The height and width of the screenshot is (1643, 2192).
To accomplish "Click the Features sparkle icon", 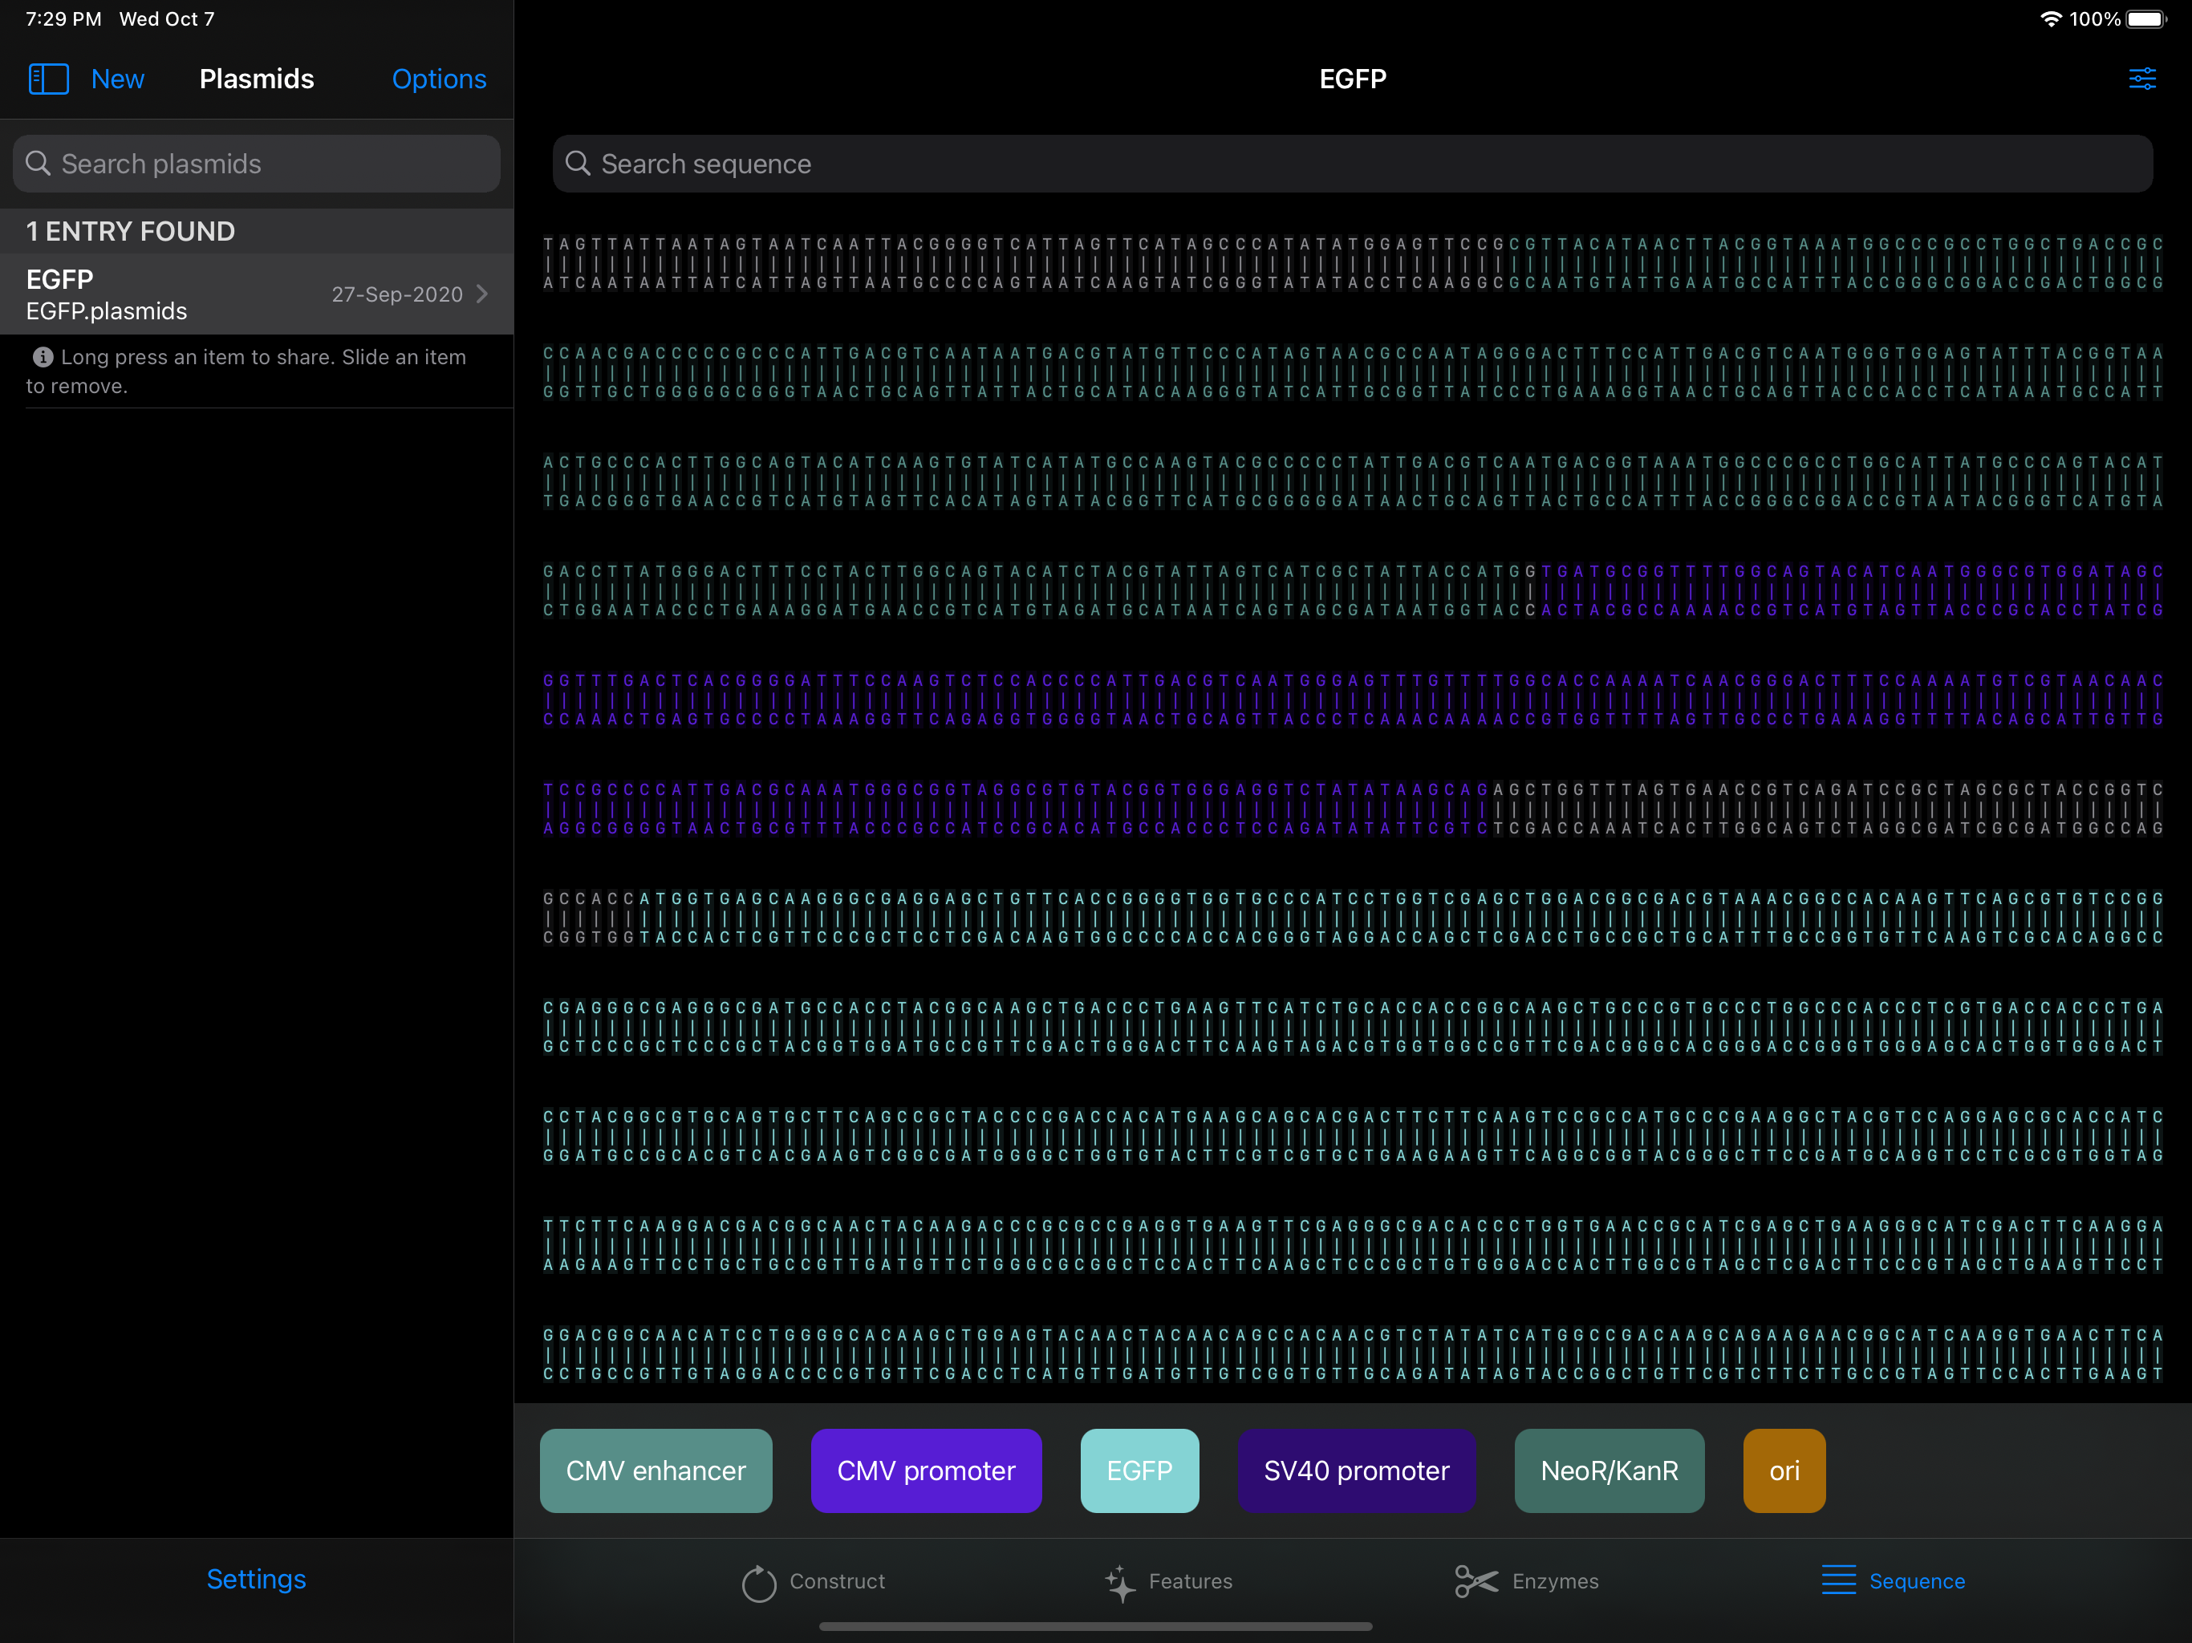I will click(x=1120, y=1583).
